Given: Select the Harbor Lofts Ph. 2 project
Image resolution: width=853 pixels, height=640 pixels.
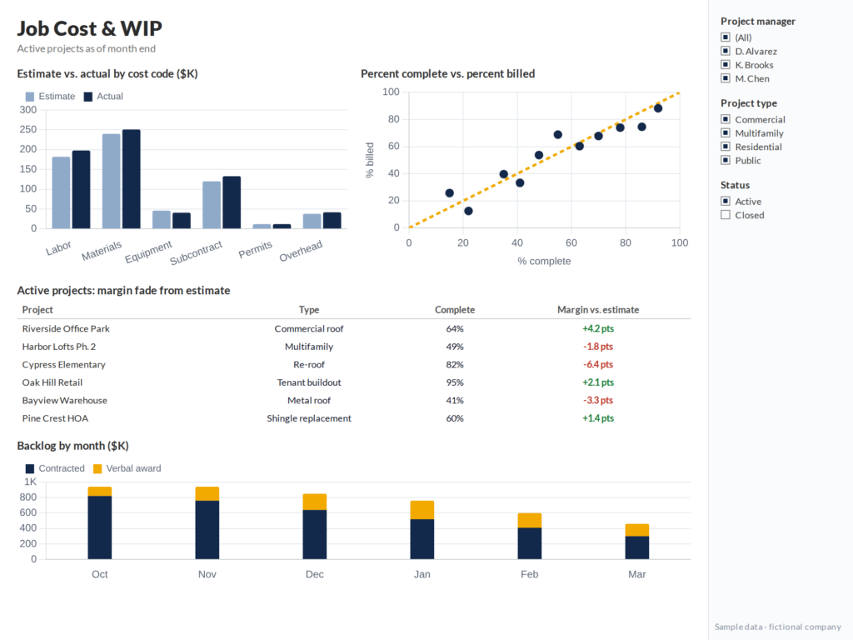Looking at the screenshot, I should 353,347.
